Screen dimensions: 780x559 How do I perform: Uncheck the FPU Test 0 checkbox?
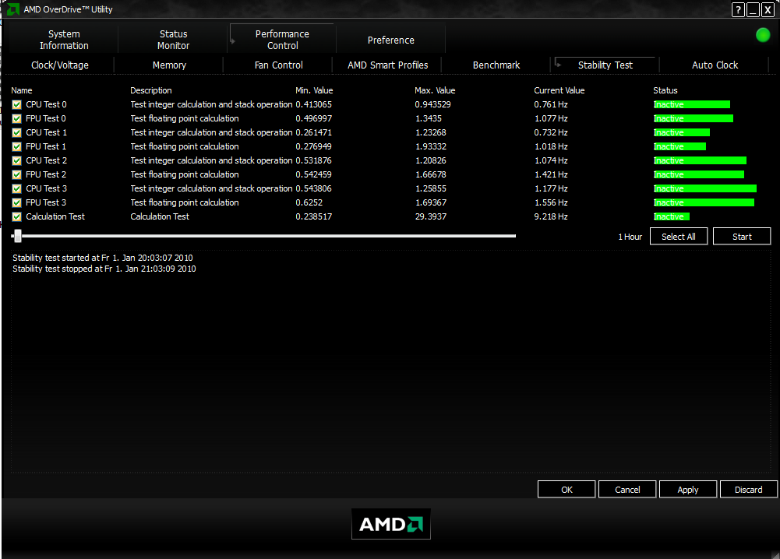point(17,118)
